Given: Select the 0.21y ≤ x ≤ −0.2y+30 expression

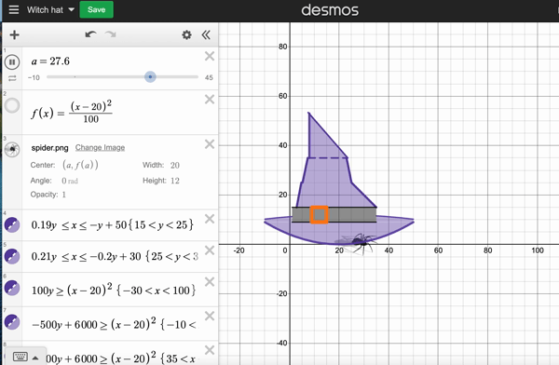Looking at the screenshot, I should pos(115,256).
